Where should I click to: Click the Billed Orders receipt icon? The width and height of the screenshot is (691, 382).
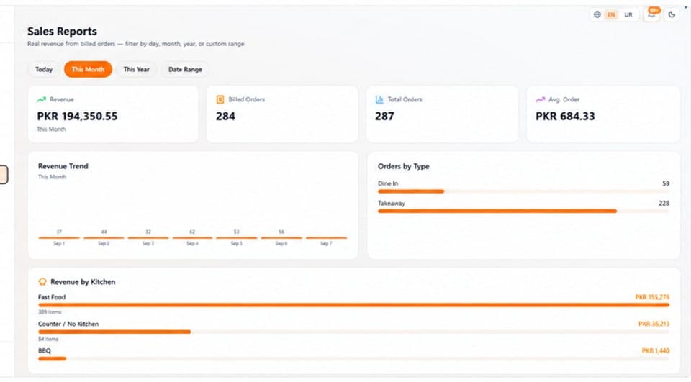pos(220,99)
